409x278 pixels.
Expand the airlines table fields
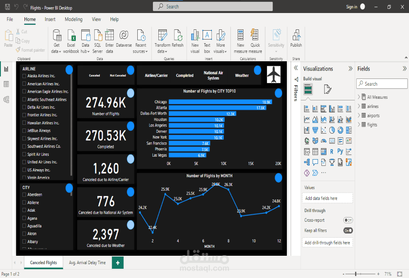point(359,106)
